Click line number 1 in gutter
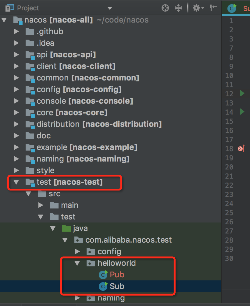The width and height of the screenshot is (250, 306). (231, 21)
